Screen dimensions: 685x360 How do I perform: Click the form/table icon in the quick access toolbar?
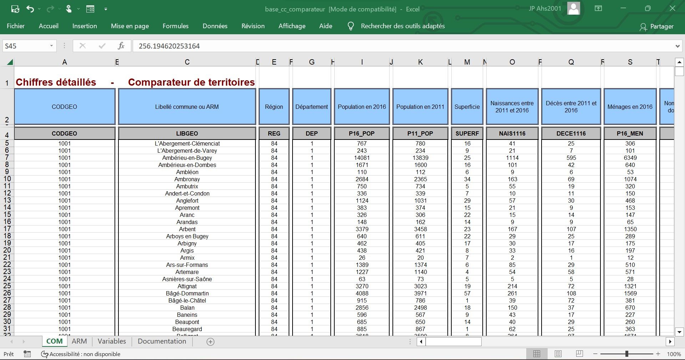click(x=90, y=9)
